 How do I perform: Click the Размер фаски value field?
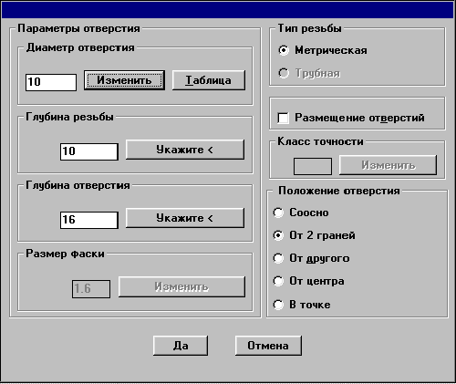coord(91,289)
